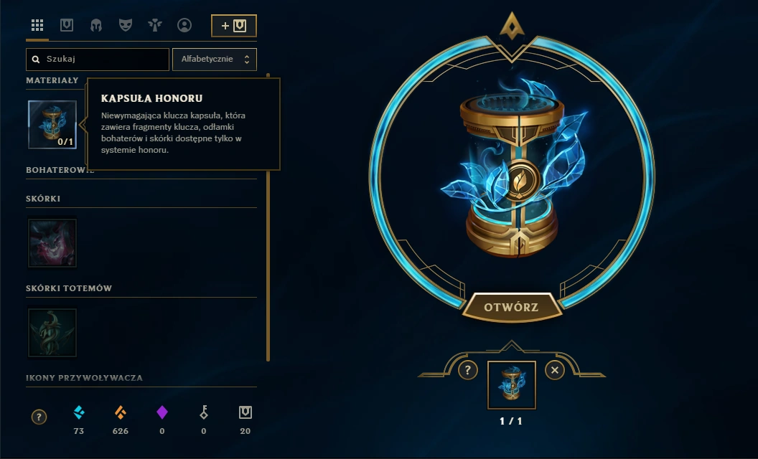Open the ward skins filter tab
Viewport: 758px width, 459px height.
pos(155,25)
